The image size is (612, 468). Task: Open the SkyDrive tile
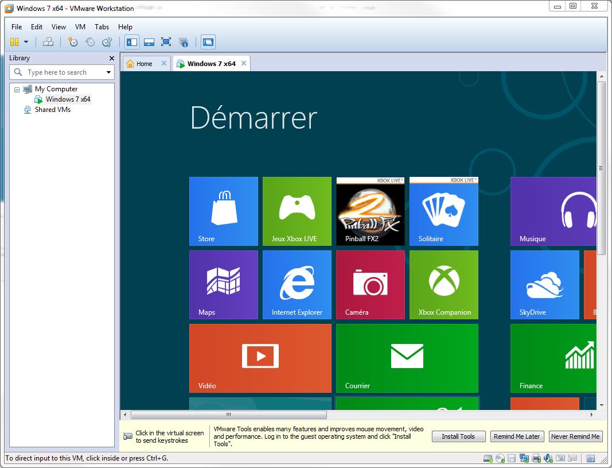(545, 285)
